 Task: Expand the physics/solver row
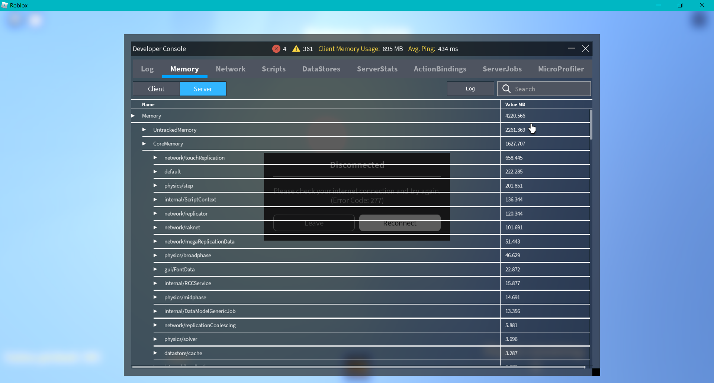point(155,339)
